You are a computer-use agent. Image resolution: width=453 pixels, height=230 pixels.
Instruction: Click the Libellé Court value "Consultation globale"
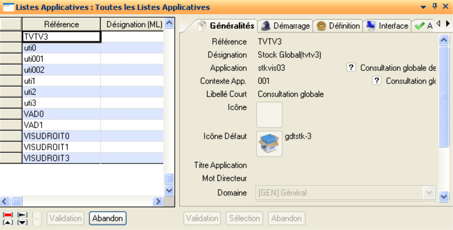(291, 94)
